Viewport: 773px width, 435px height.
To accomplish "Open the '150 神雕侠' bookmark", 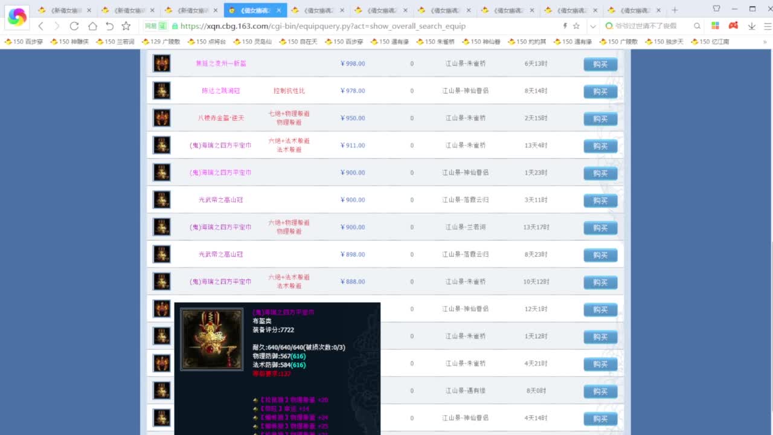I will [69, 42].
